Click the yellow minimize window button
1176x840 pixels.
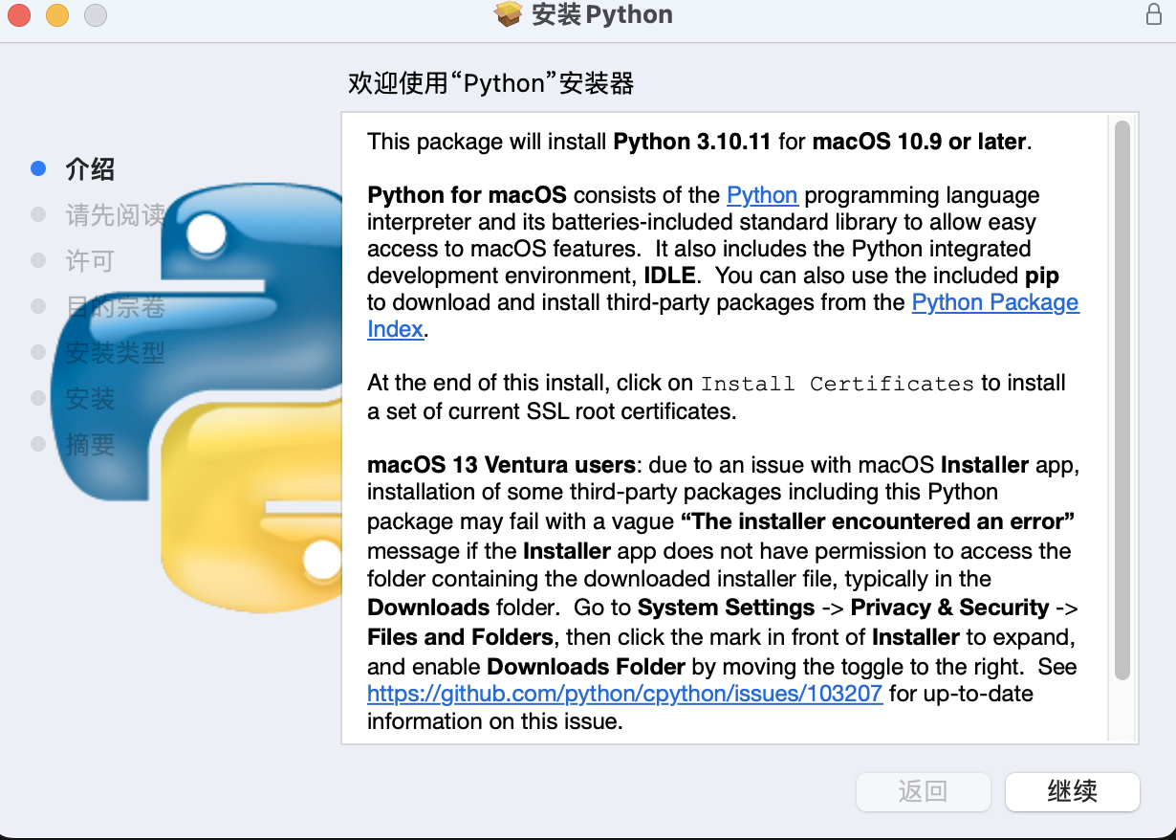57,15
